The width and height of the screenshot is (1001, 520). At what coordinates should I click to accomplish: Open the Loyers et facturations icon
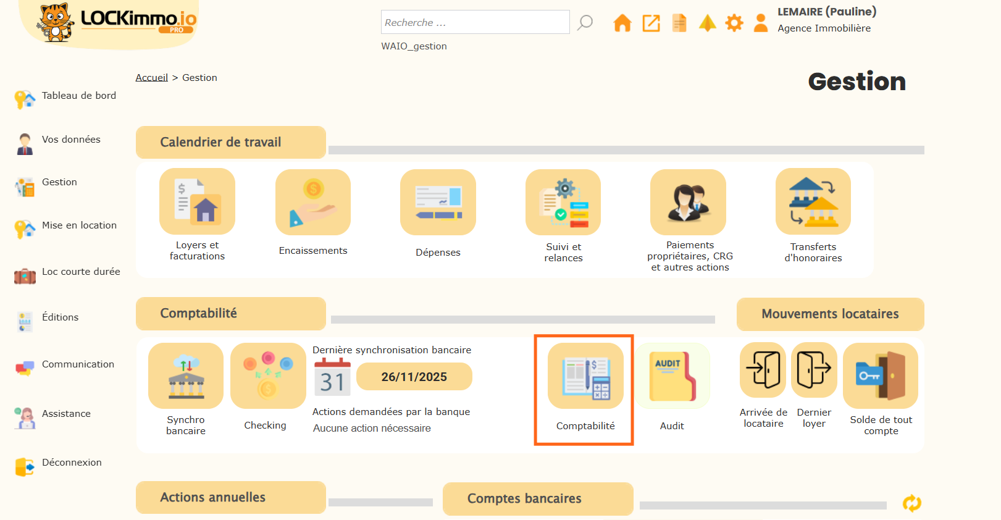coord(197,202)
